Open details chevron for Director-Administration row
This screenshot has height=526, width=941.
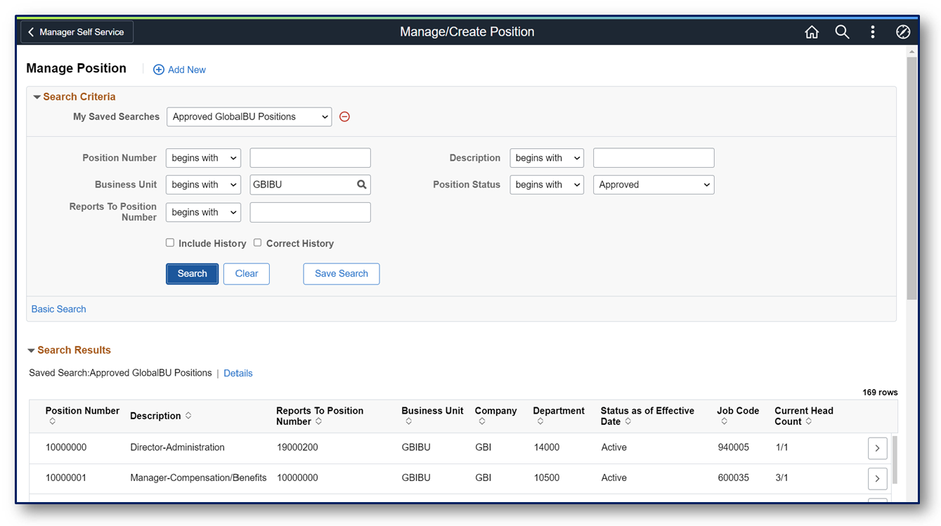[877, 447]
